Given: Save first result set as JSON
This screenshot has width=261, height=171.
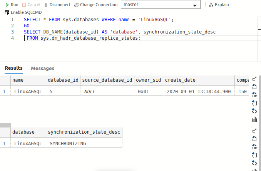Looking at the screenshot, I should 254,103.
